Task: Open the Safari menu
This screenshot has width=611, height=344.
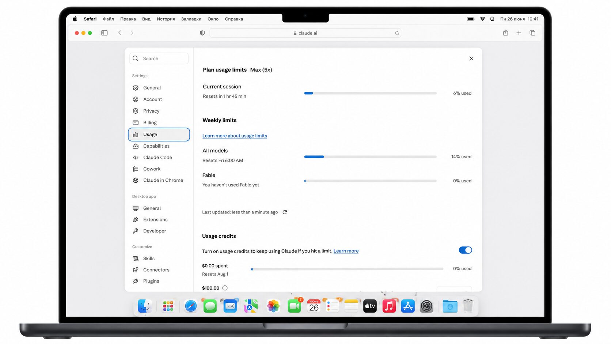Action: 90,19
